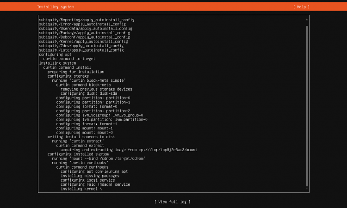Click 'preparing for installation' line

click(76, 72)
